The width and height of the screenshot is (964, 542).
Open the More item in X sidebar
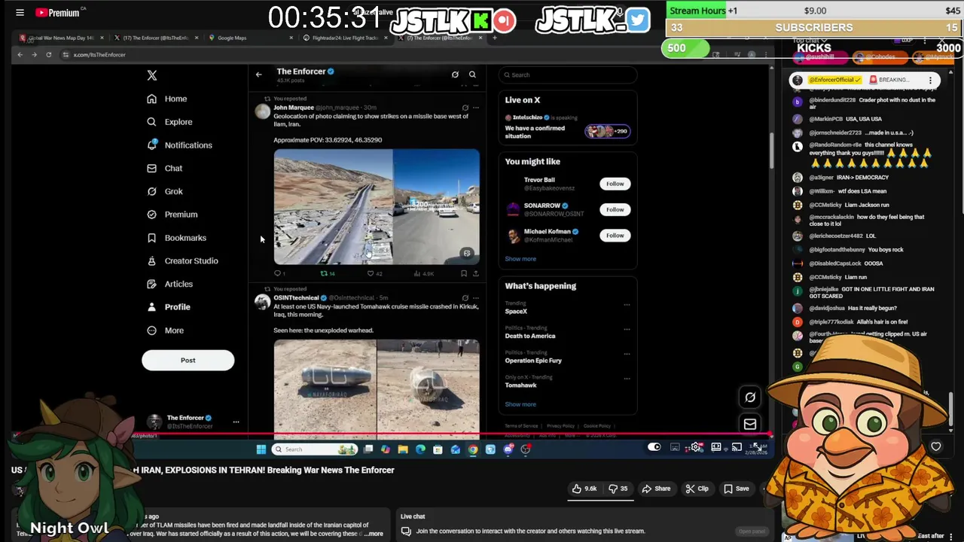tap(166, 330)
